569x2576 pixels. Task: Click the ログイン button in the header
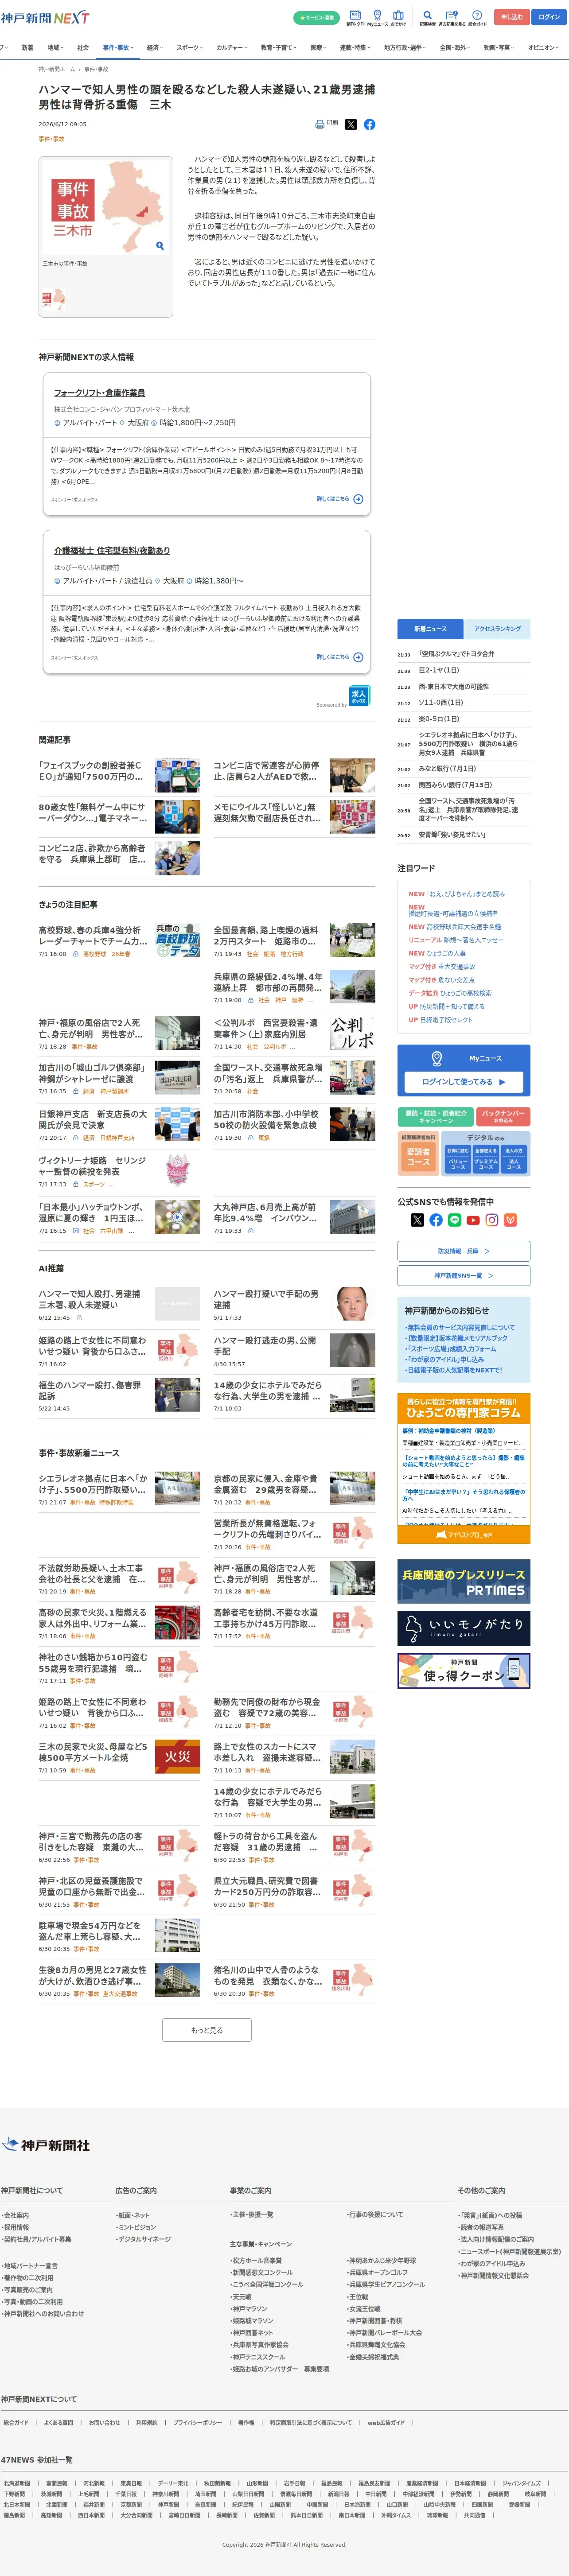(549, 17)
